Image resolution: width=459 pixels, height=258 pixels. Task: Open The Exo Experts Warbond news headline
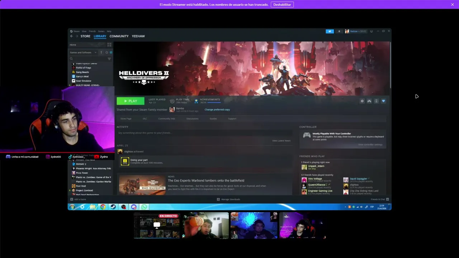pyautogui.click(x=206, y=181)
